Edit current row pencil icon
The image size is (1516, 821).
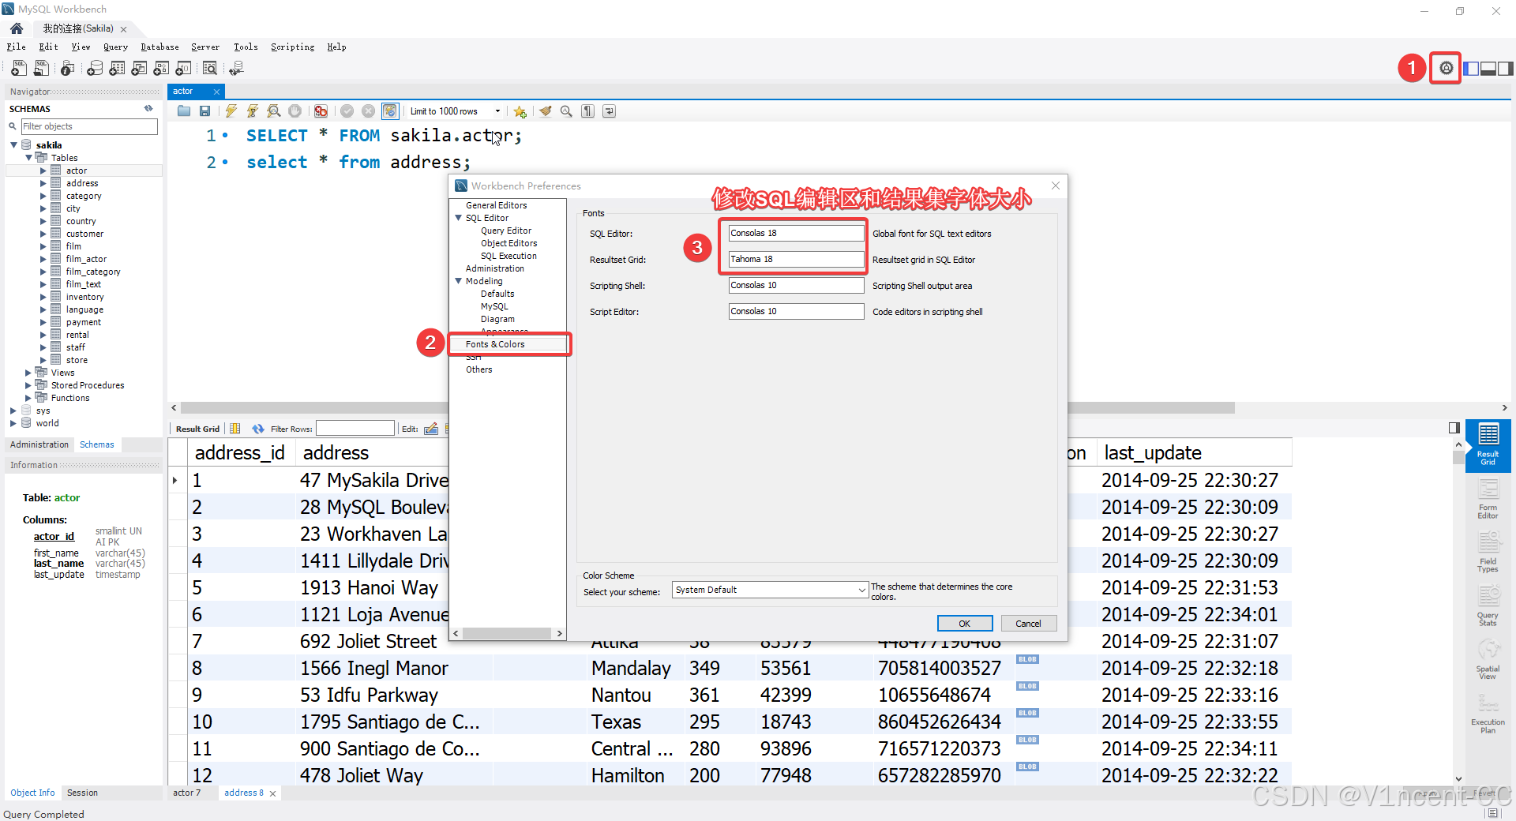(431, 429)
